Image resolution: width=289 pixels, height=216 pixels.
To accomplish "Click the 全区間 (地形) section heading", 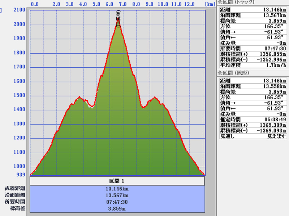I will tap(234, 73).
